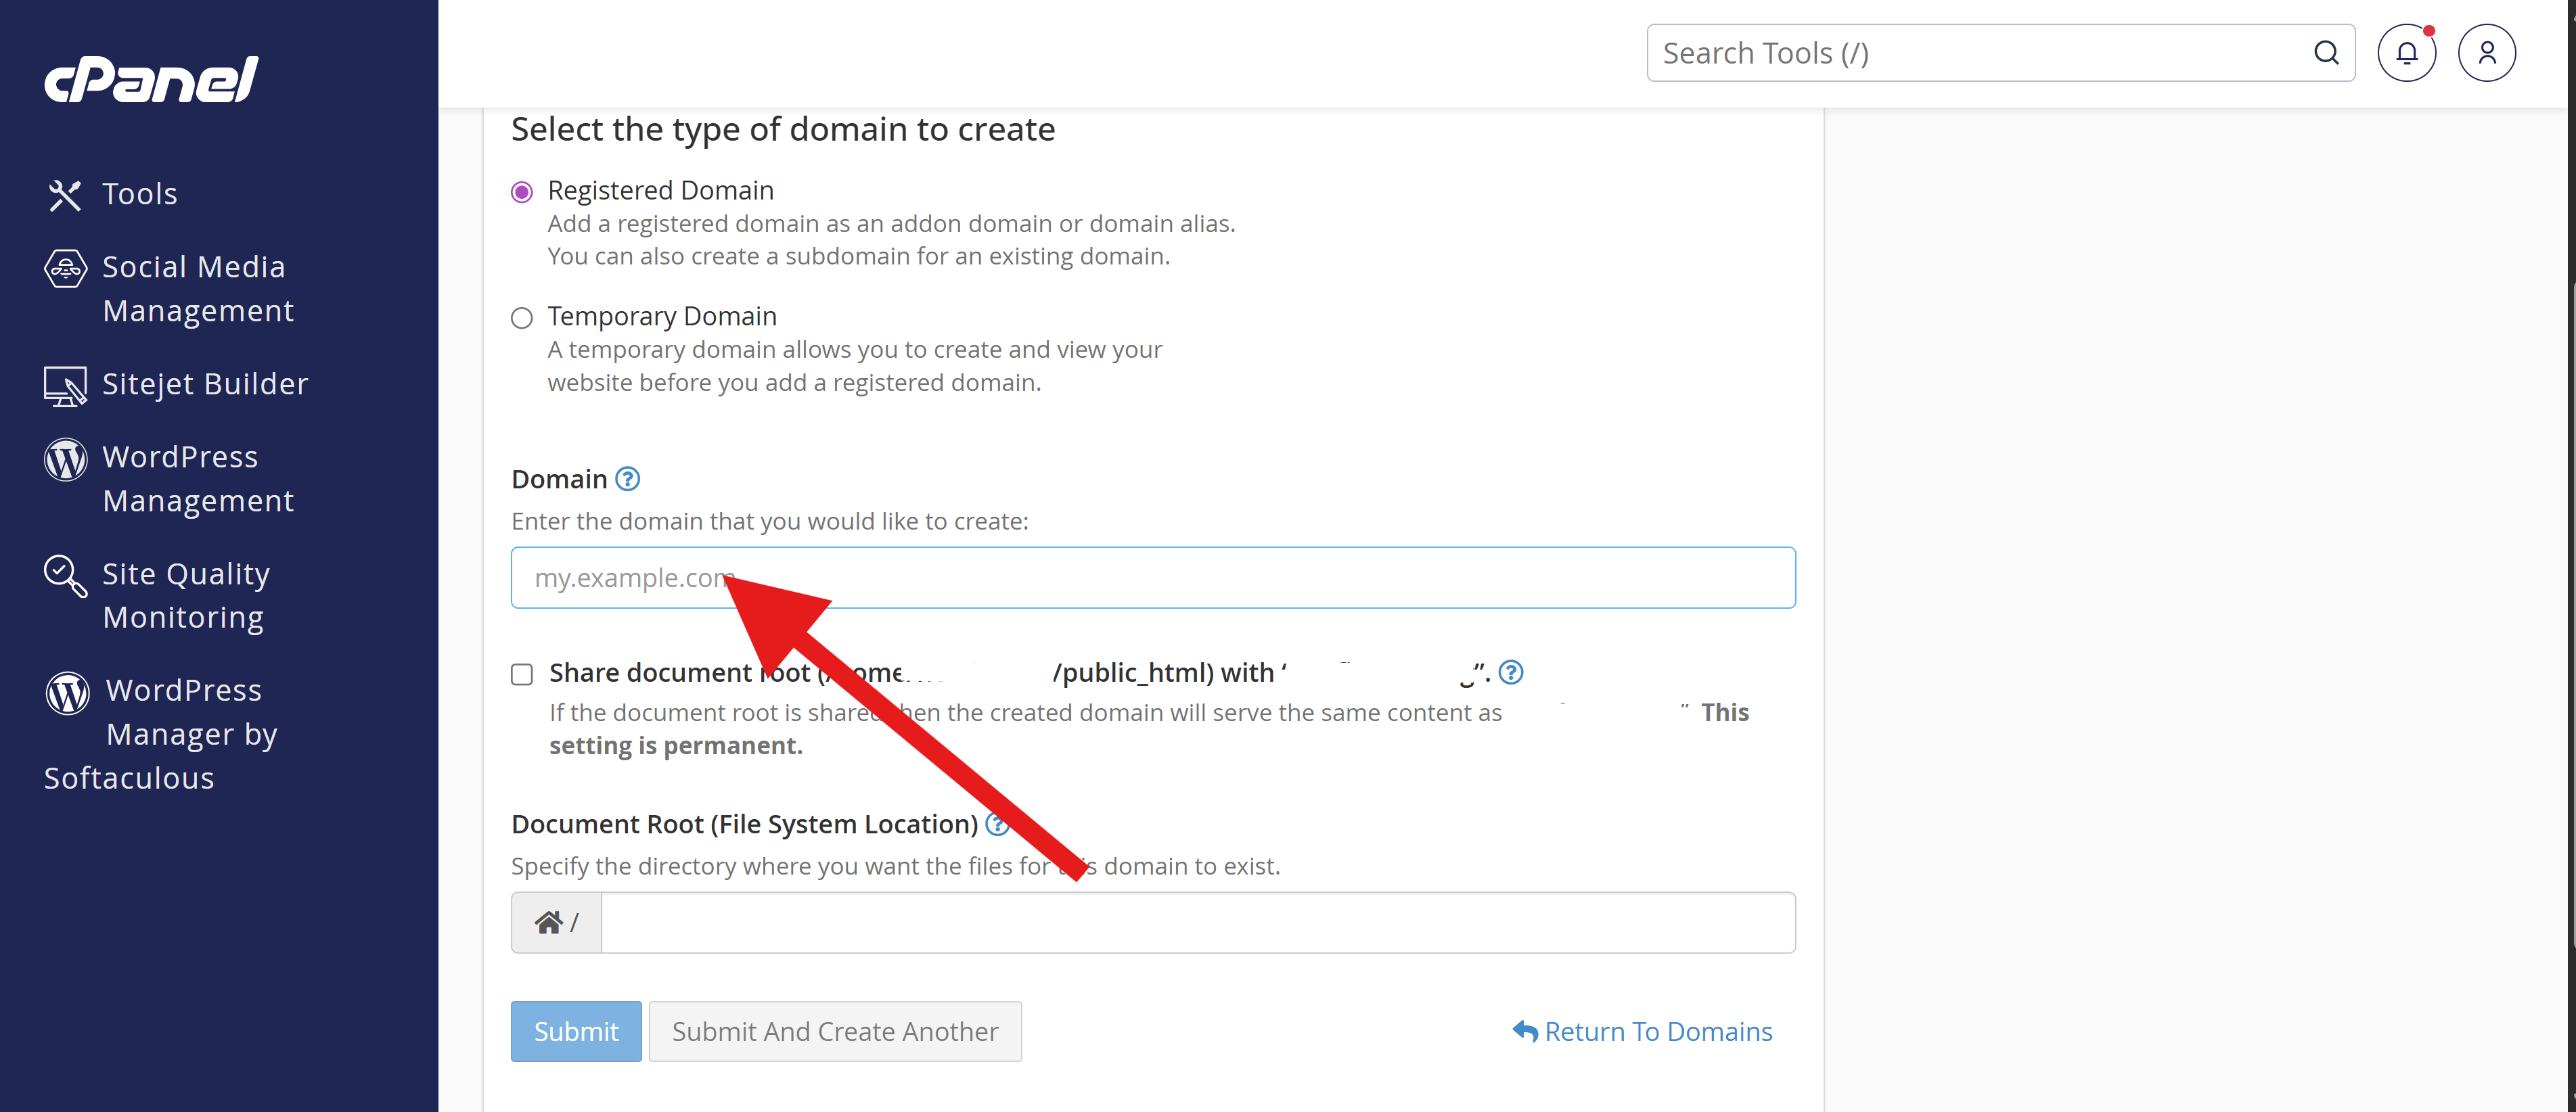Enable the Share document root checkbox
Screen dimensions: 2576x1112
coord(522,674)
